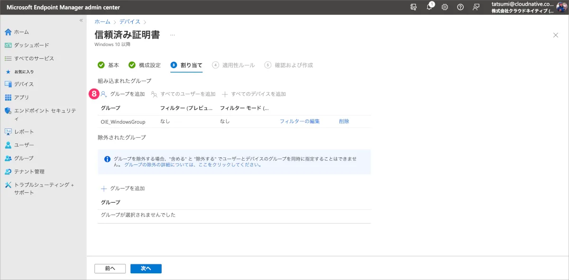Open the settings gear in header
This screenshot has height=280, width=569.
[445, 7]
